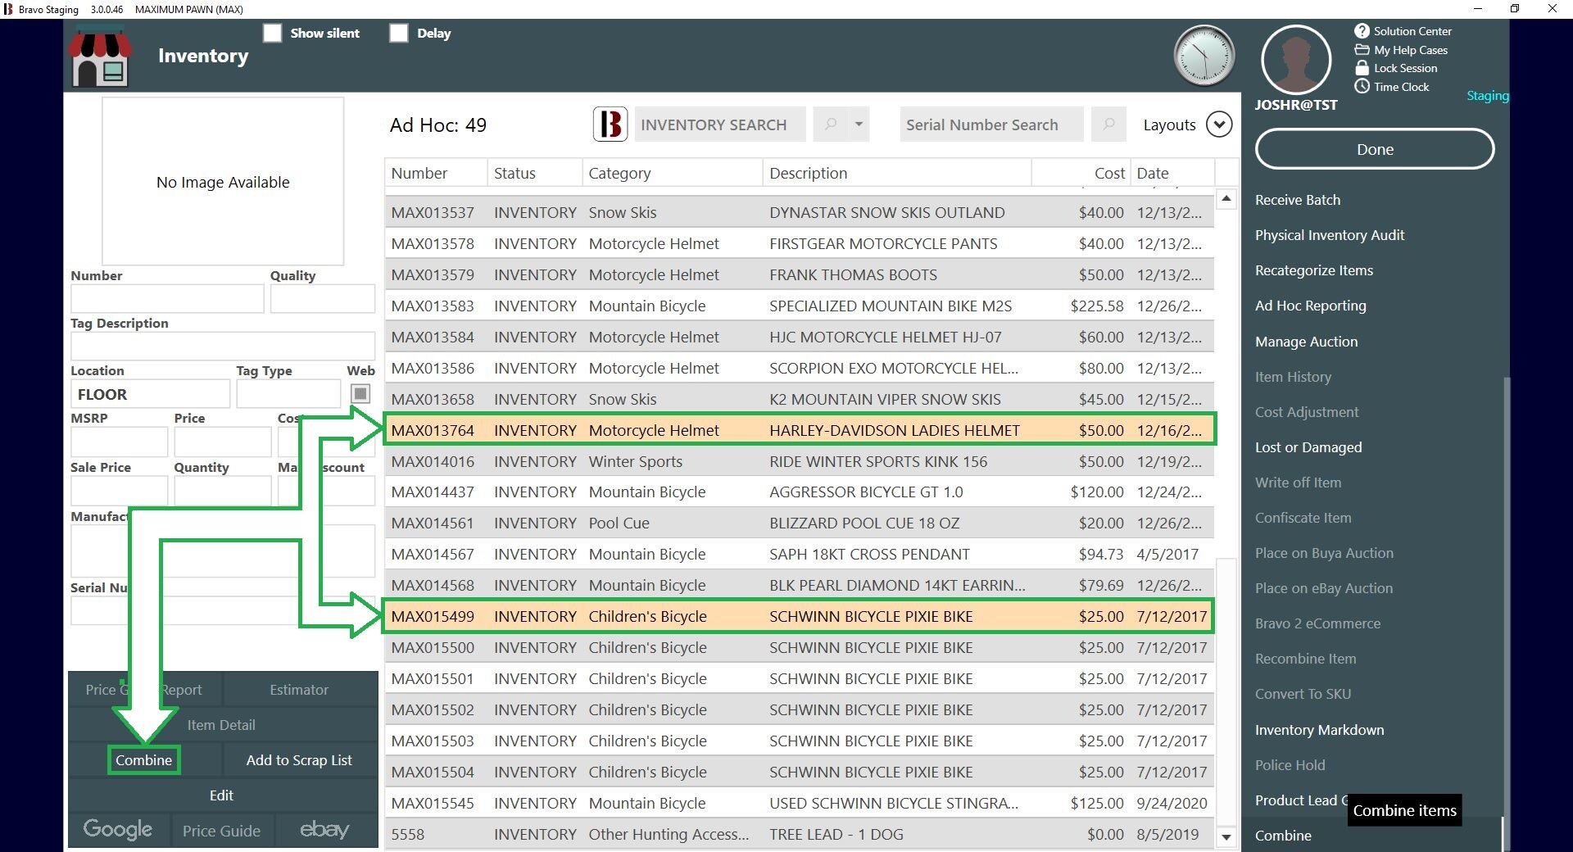Viewport: 1573px width, 852px height.
Task: Select row MAX014561 Blizzard Pool Cue
Action: coord(800,523)
